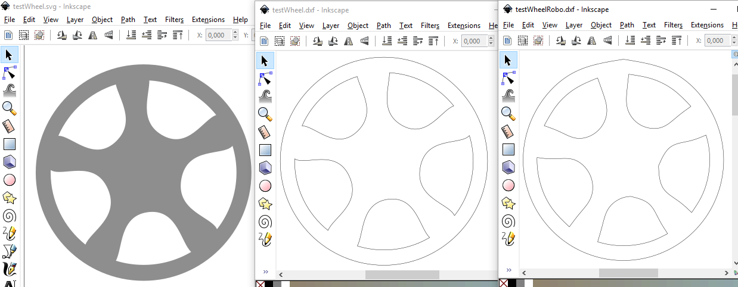Click vertical scrollbar thumb in testWheelRobo.dxf window
The image size is (738, 287).
pos(734,95)
